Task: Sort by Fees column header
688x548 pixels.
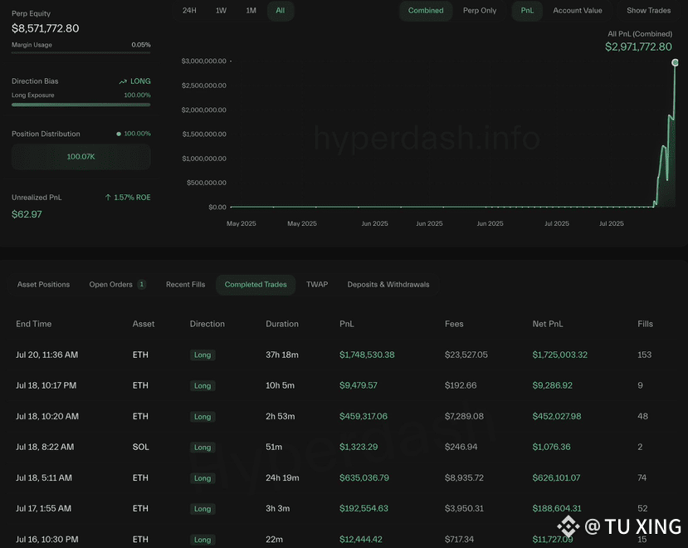Action: click(454, 324)
